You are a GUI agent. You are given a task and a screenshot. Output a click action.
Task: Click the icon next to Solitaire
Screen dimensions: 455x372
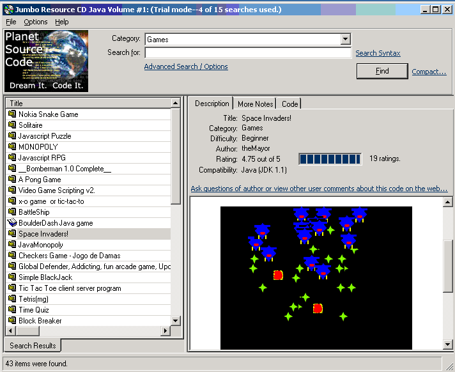[12, 125]
